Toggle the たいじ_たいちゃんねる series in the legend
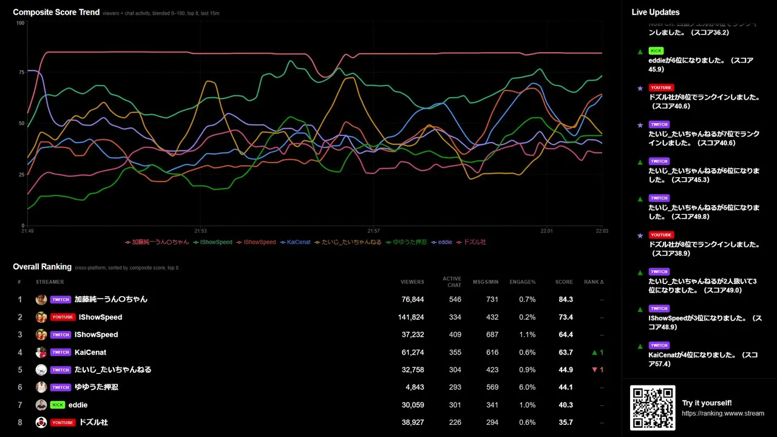Viewport: 777px width, 437px height. click(x=348, y=242)
